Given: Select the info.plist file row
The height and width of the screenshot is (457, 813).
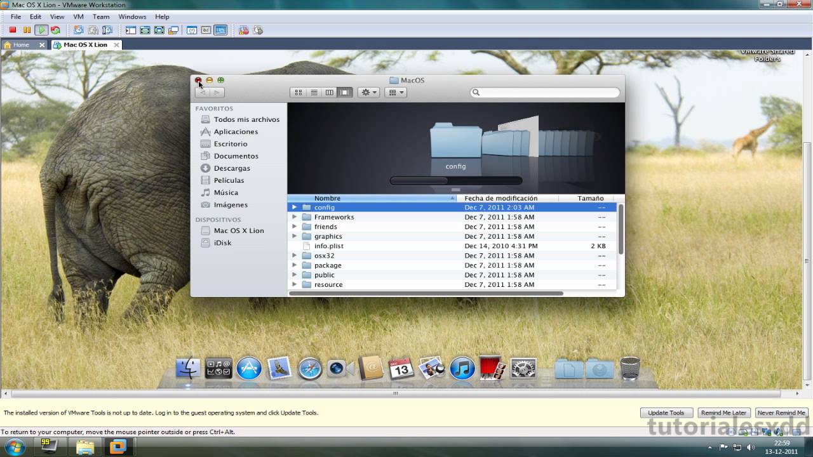Looking at the screenshot, I should pyautogui.click(x=452, y=246).
